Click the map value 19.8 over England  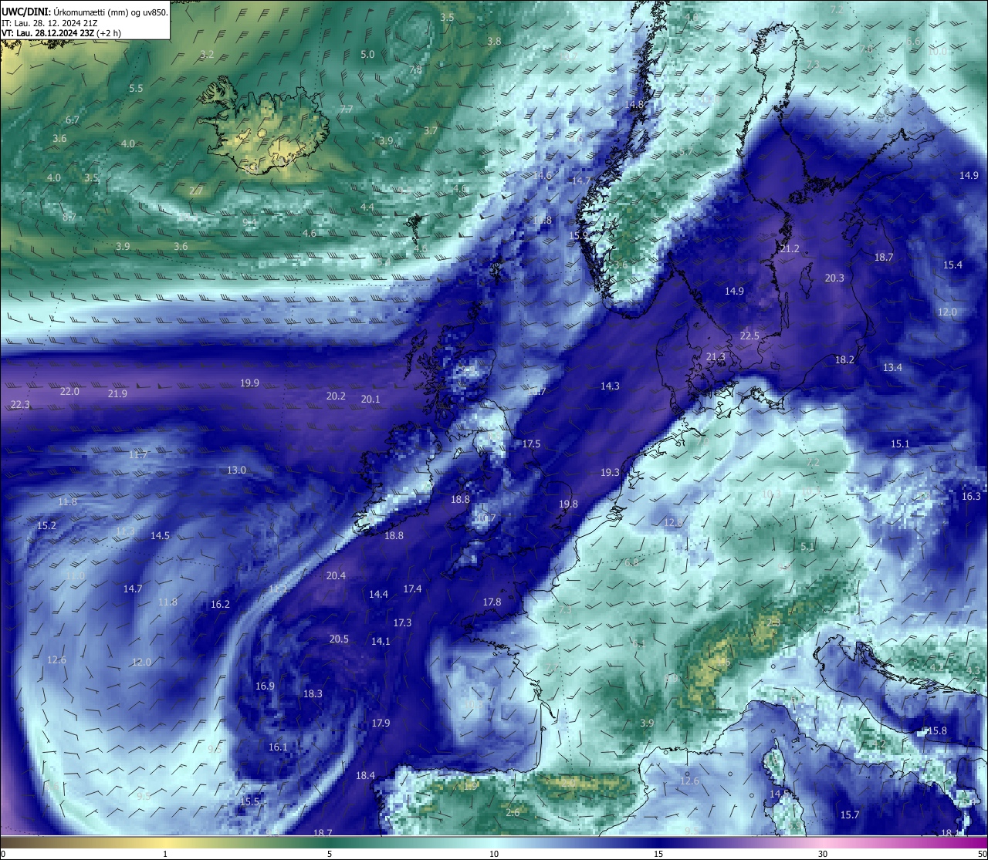[568, 504]
